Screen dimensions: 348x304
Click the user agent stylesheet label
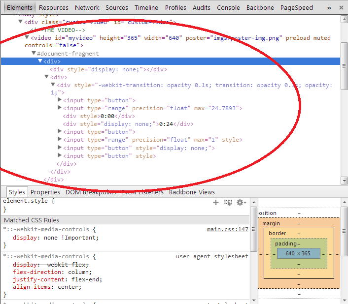point(212,256)
